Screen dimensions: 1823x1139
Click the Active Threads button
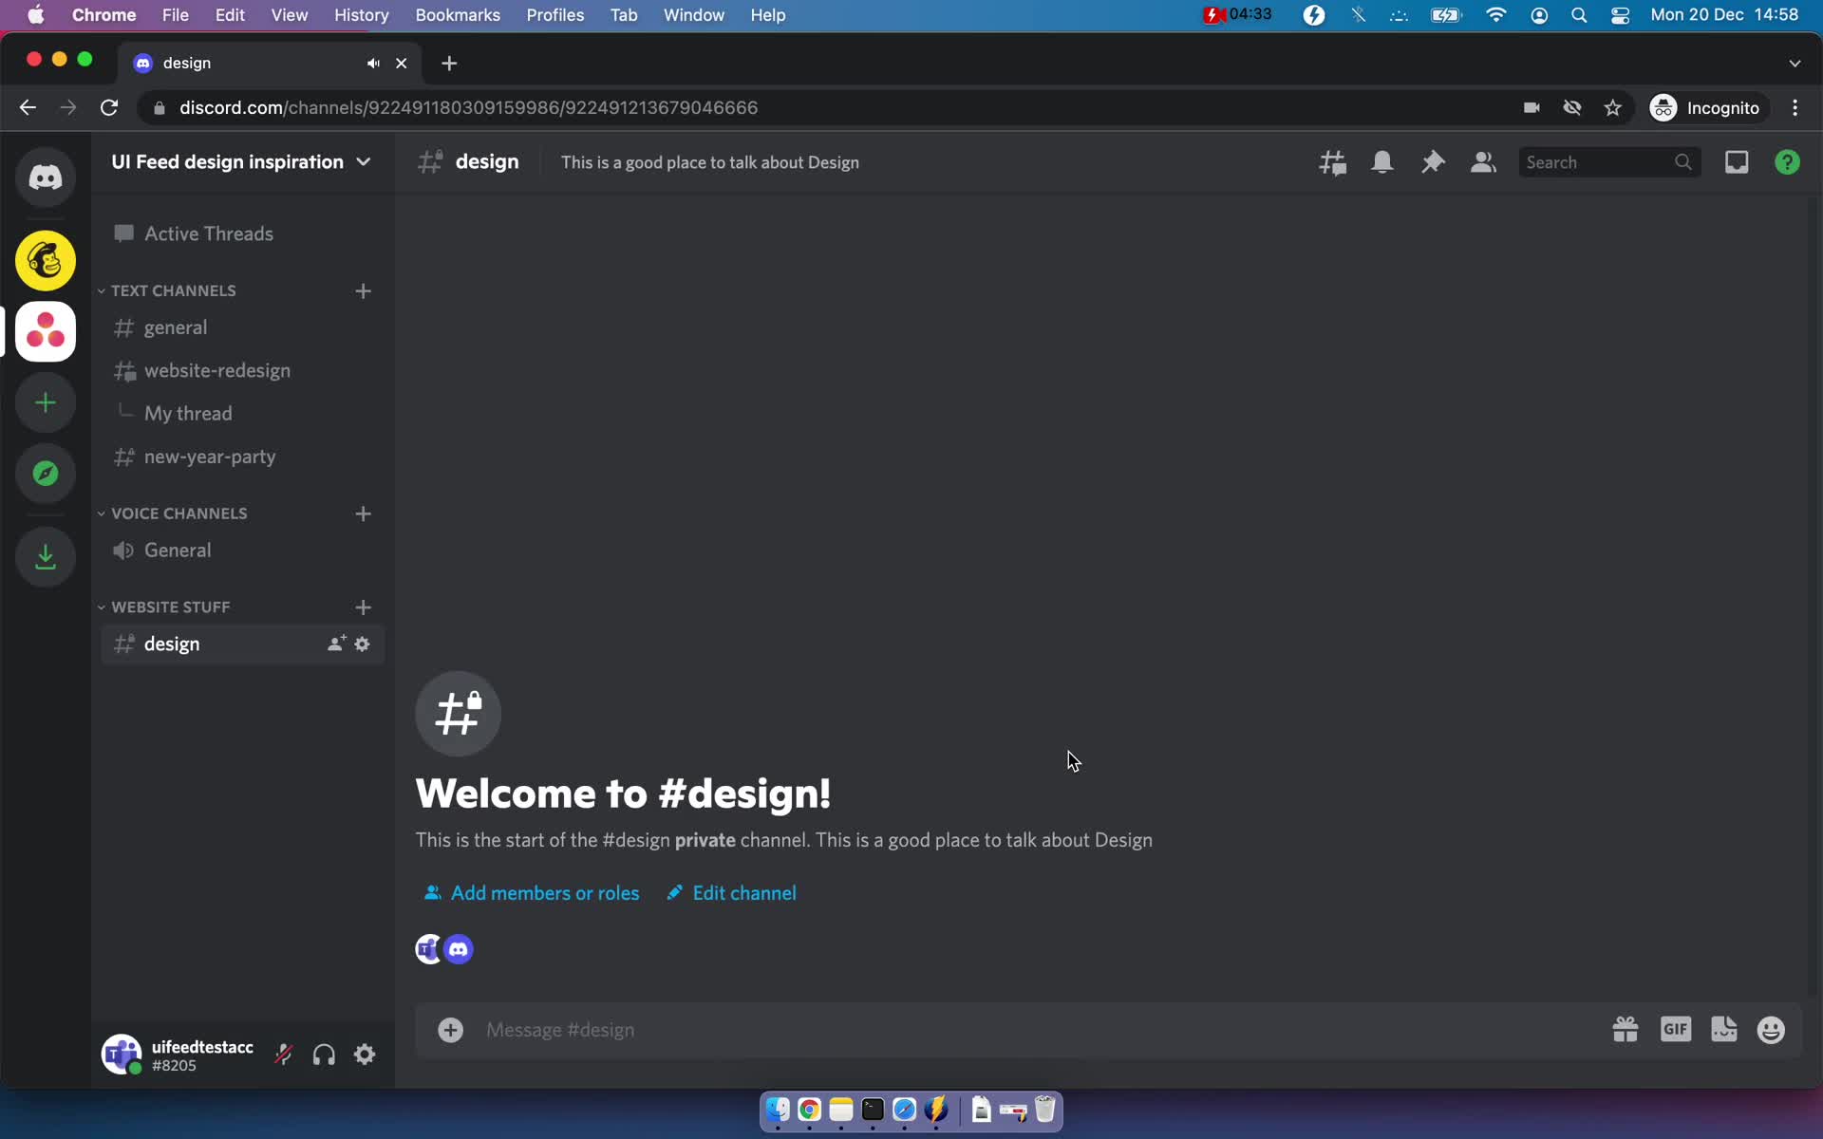(x=195, y=233)
